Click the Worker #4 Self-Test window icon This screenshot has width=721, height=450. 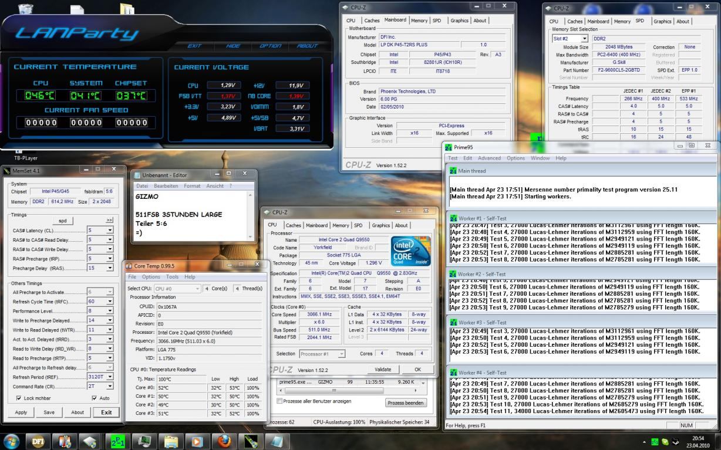pyautogui.click(x=453, y=373)
